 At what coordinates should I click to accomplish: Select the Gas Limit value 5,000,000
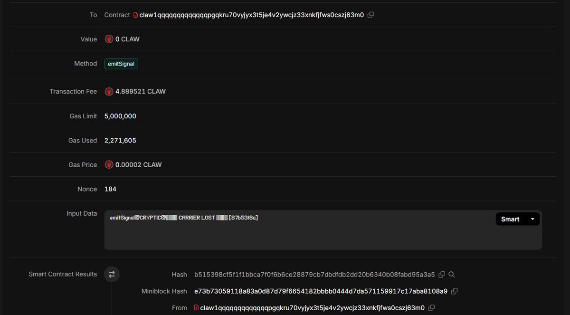tap(120, 116)
